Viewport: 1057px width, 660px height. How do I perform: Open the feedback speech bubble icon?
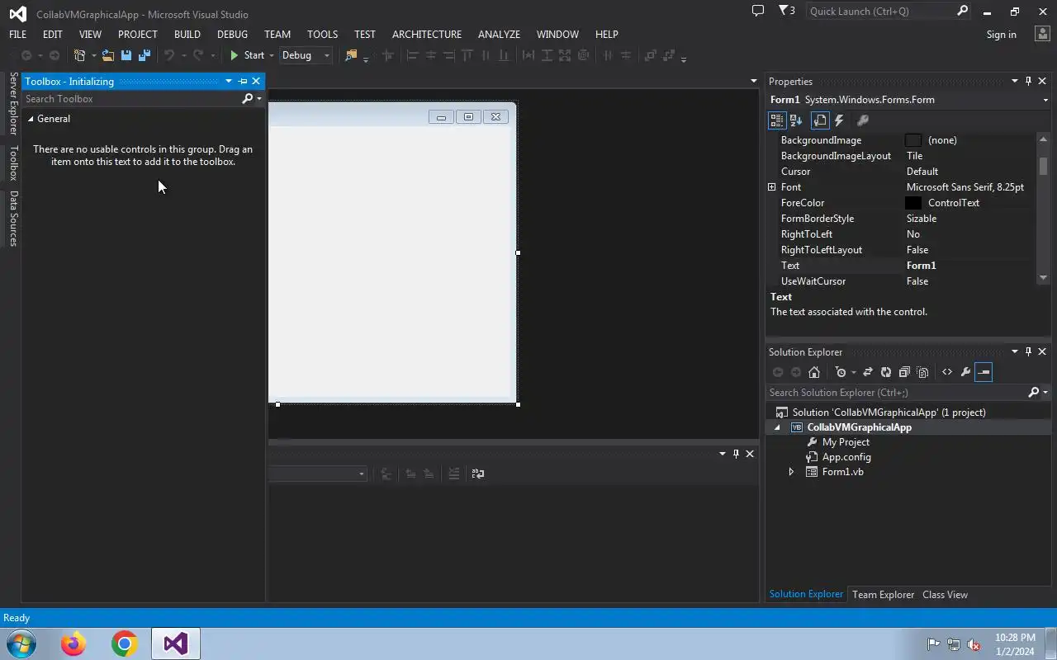758,11
